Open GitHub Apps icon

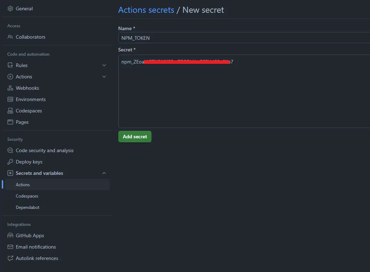pos(10,235)
